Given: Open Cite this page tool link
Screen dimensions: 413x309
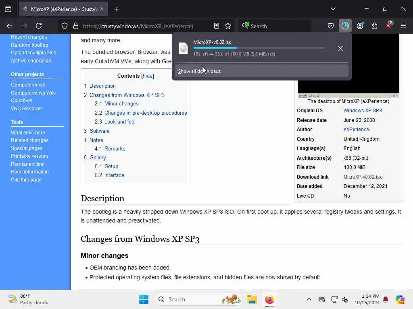Looking at the screenshot, I should click(26, 180).
